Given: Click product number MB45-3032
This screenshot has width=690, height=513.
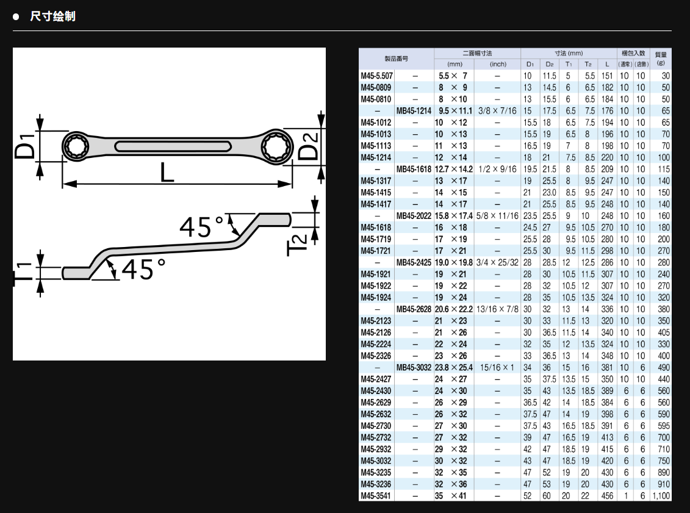Looking at the screenshot, I should tap(414, 368).
